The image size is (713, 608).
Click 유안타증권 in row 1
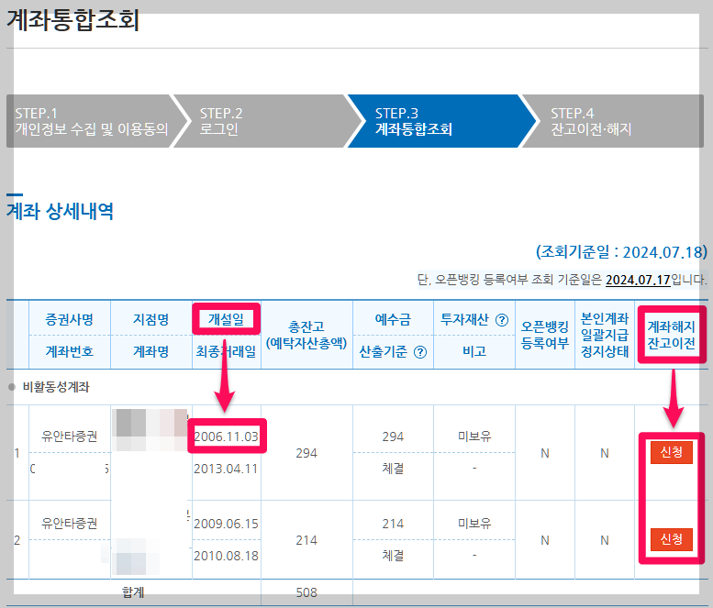pyautogui.click(x=70, y=437)
